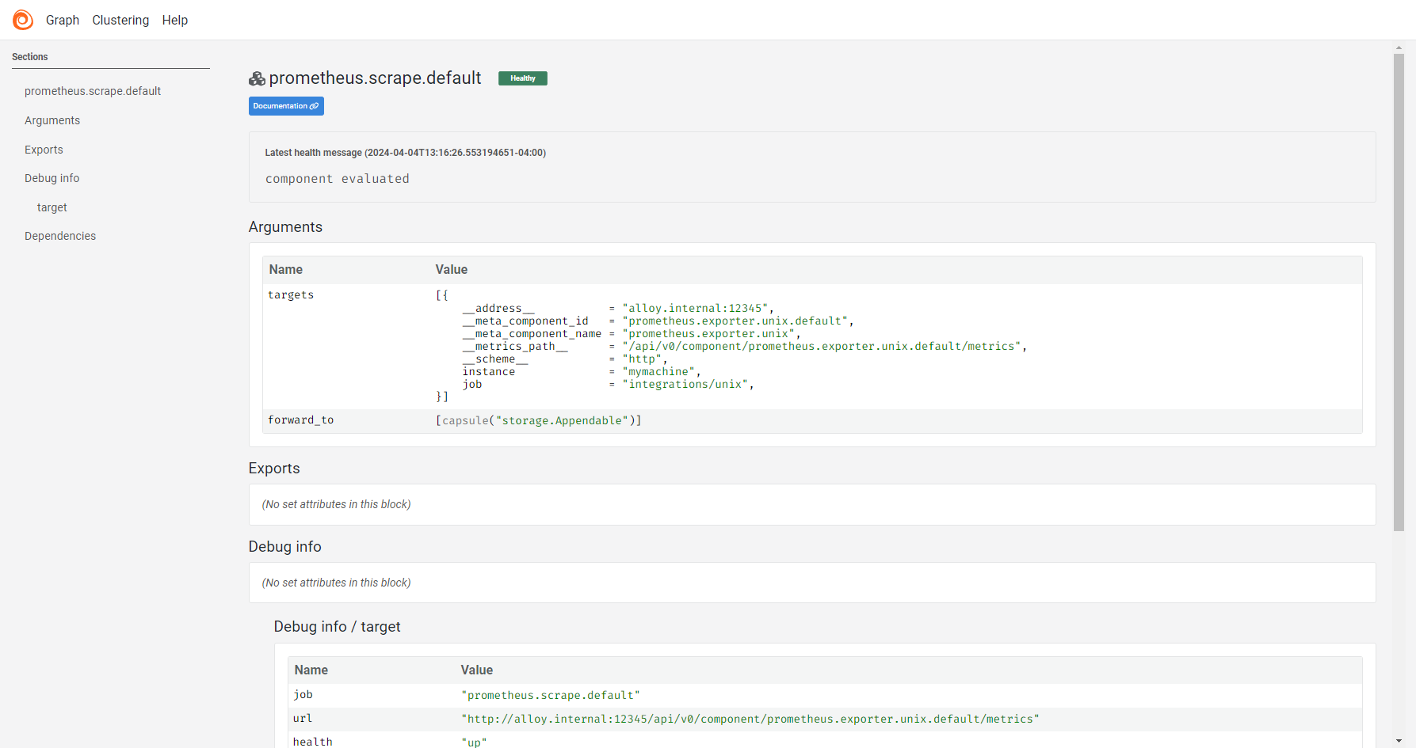This screenshot has height=748, width=1416.
Task: Open the target debug info entry
Action: click(52, 207)
